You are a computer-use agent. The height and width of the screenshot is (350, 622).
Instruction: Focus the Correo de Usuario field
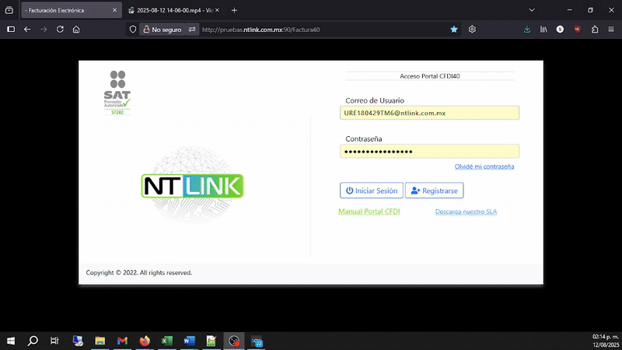(x=429, y=113)
